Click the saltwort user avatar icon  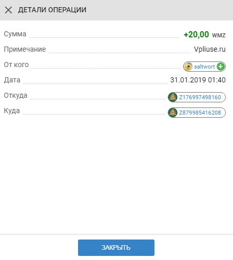click(x=188, y=67)
